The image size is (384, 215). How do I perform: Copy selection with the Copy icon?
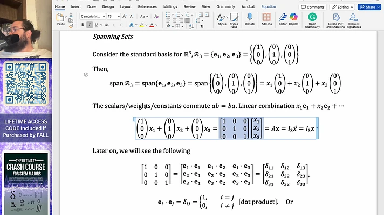[x=71, y=20]
